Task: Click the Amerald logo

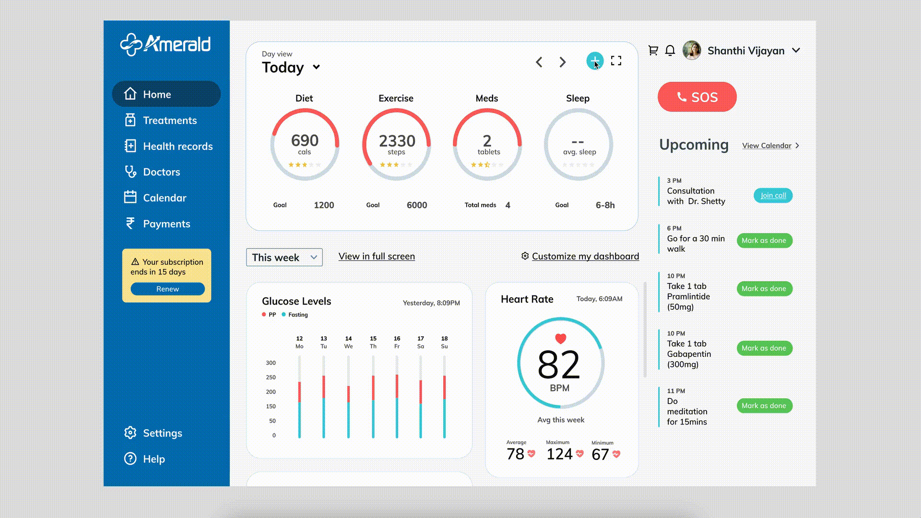Action: click(x=165, y=45)
